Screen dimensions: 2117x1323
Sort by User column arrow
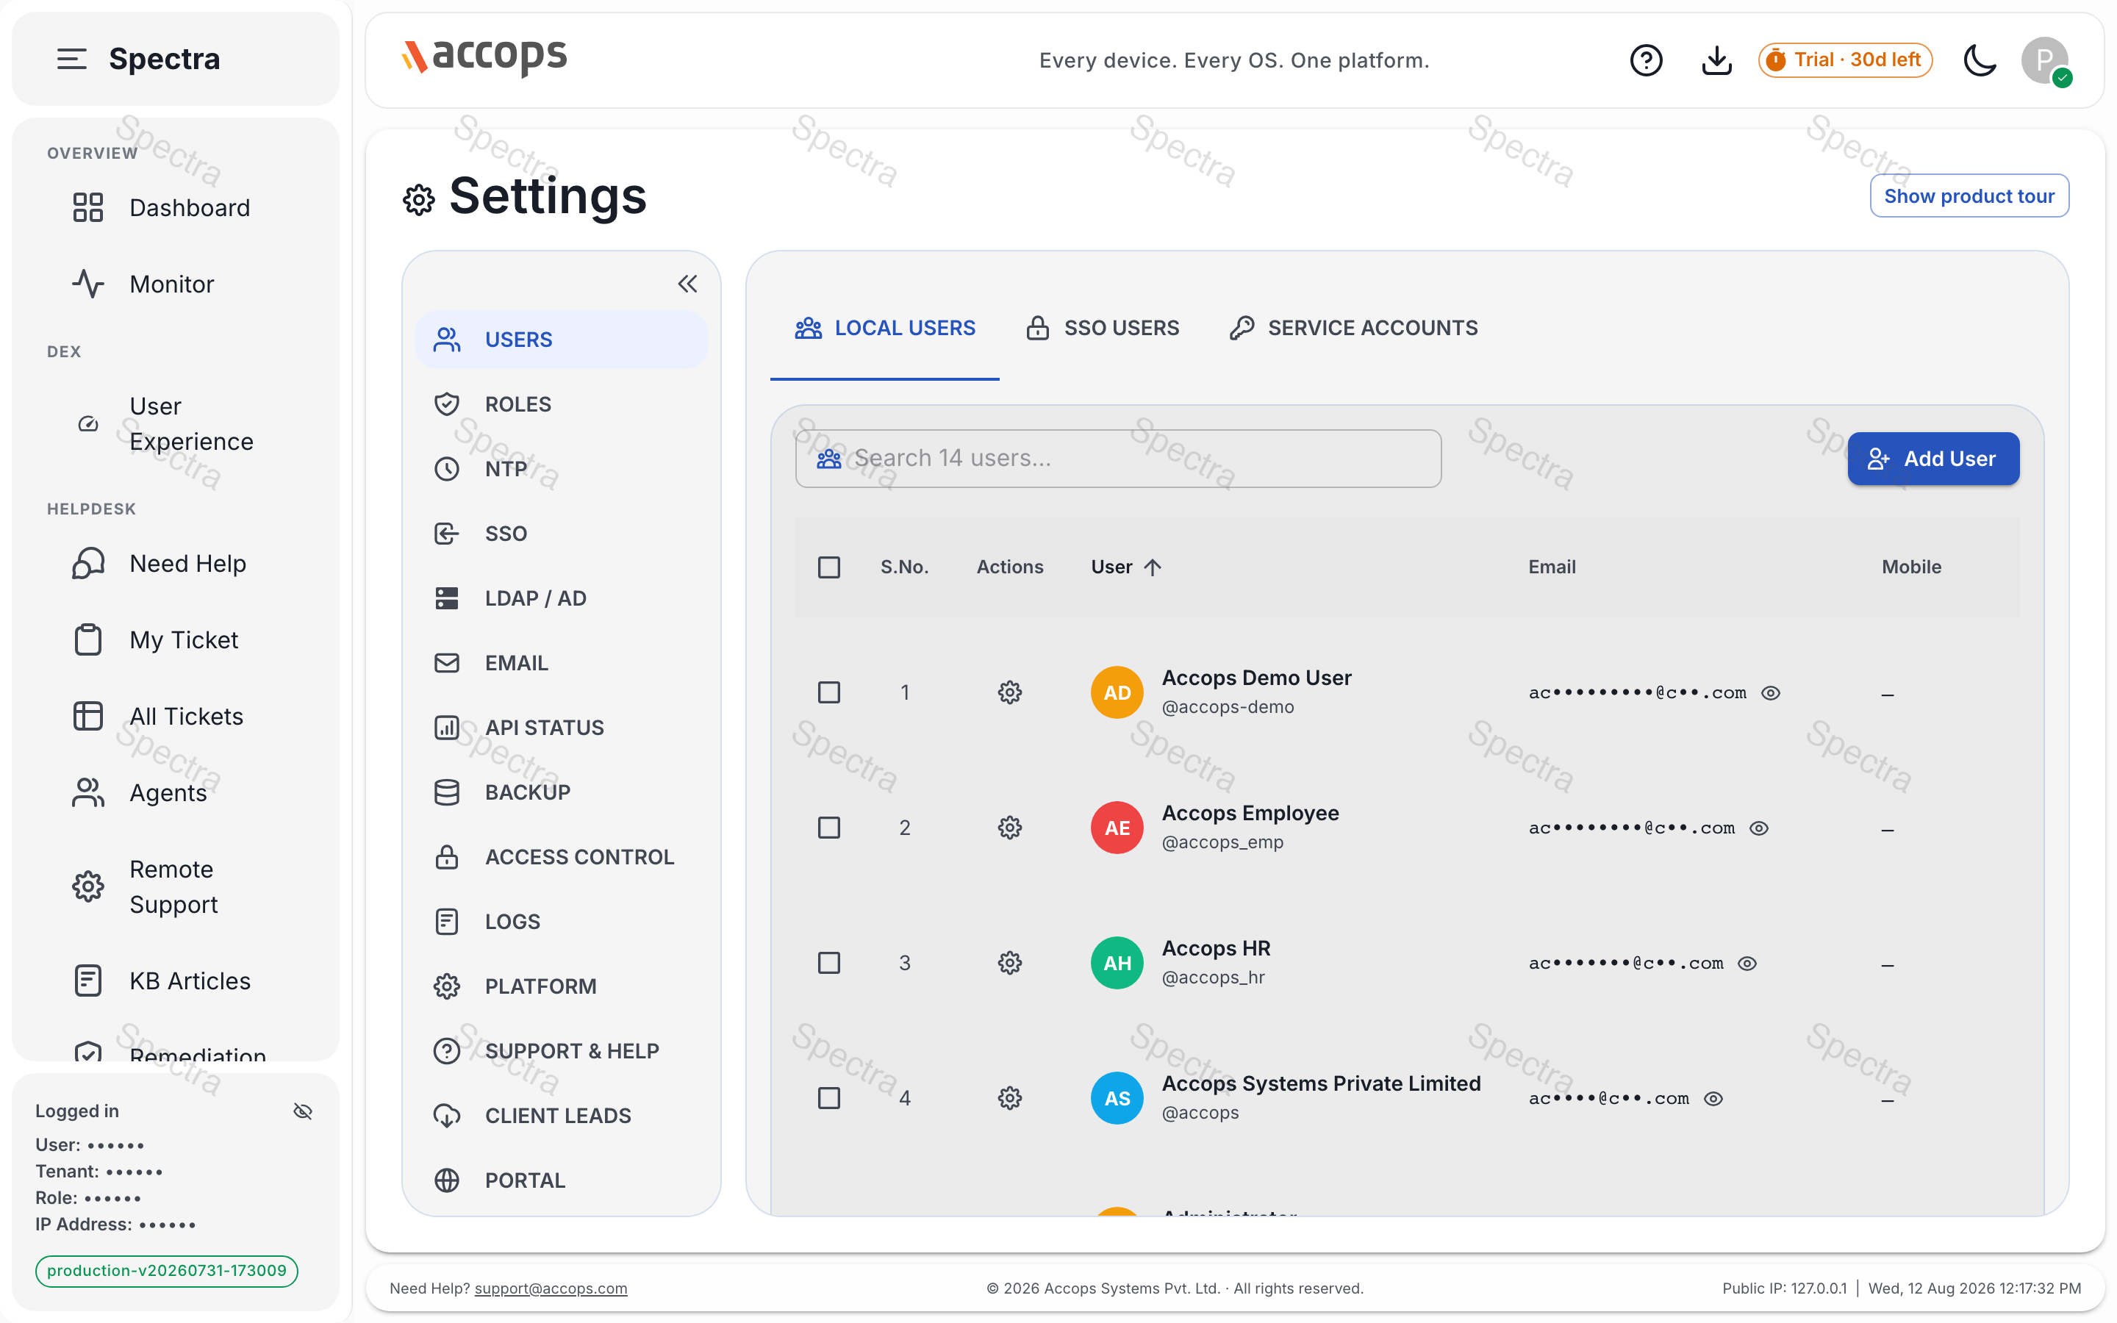1152,567
